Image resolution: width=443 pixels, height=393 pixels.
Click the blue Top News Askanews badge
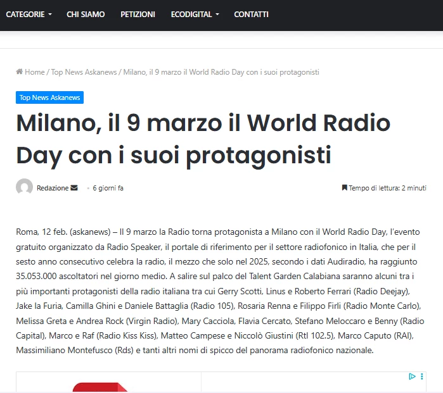[x=49, y=97]
